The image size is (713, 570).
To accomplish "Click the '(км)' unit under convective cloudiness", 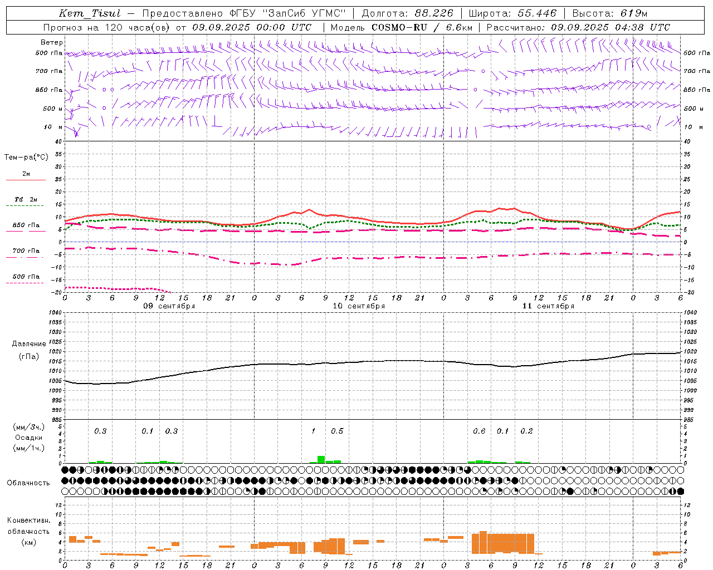I will 29,542.
